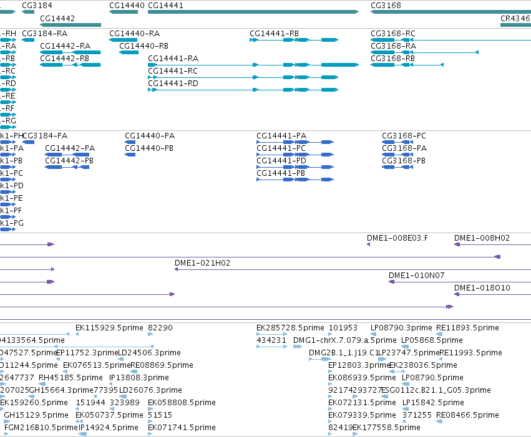This screenshot has width=531, height=437.
Task: Select protein label CG14442-PA
Action: [x=70, y=148]
